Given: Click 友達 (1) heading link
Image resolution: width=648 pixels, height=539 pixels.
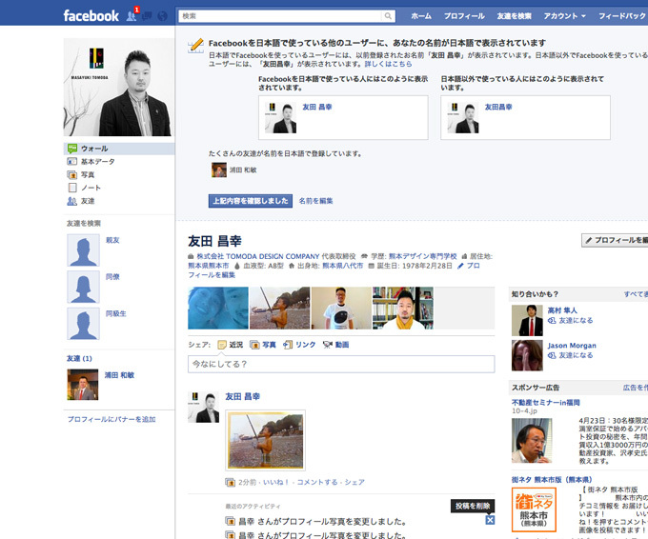Looking at the screenshot, I should pos(79,358).
